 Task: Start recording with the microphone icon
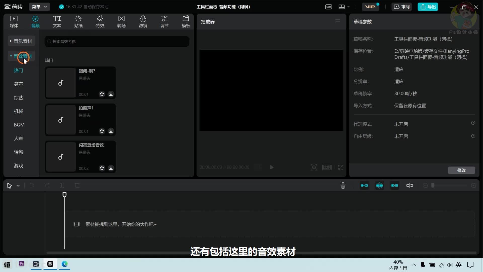point(343,186)
